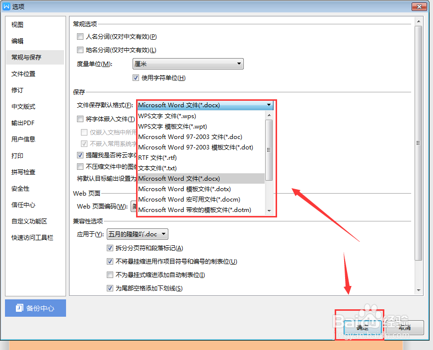Open the 备份中心 button
433x350 pixels.
[x=35, y=308]
